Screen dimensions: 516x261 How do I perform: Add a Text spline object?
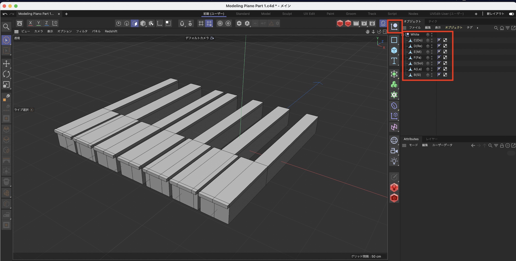pyautogui.click(x=394, y=61)
